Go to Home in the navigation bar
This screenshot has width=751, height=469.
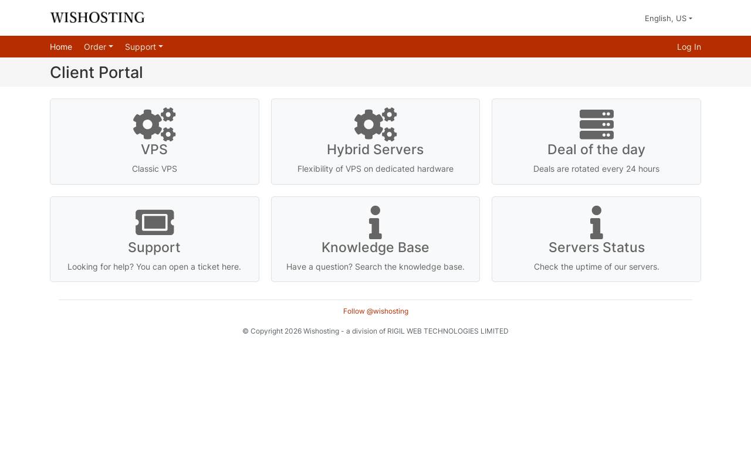pyautogui.click(x=61, y=47)
